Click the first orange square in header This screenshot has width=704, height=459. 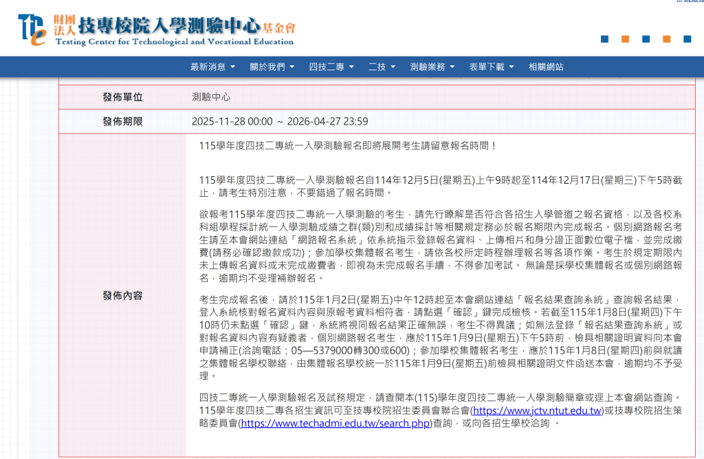[625, 39]
